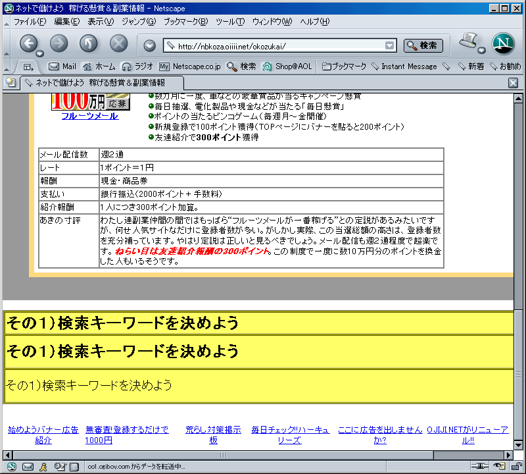Click the 週2通 table cell
Screen dimensions: 526x474
pyautogui.click(x=272, y=155)
